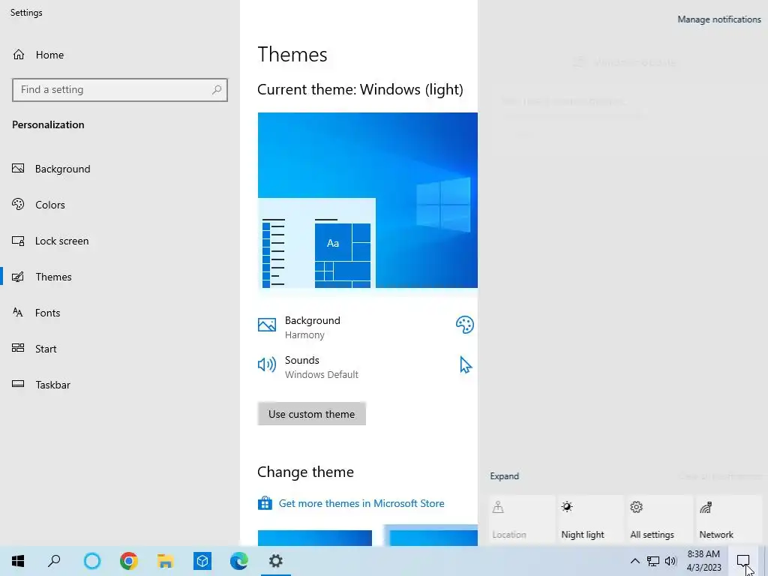Open All settings quick action tile
The width and height of the screenshot is (768, 576).
pyautogui.click(x=660, y=520)
